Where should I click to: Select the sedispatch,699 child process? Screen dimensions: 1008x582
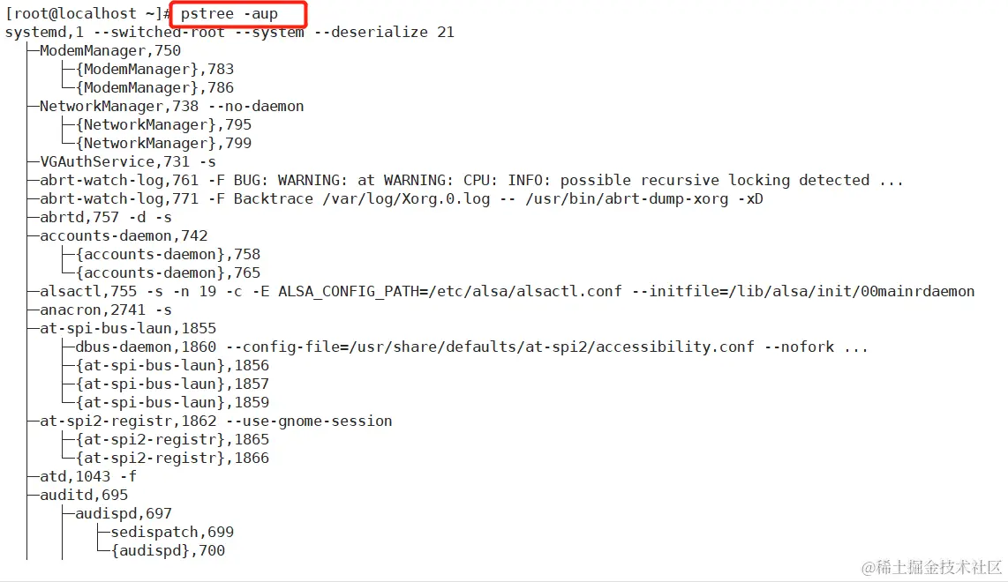[171, 533]
